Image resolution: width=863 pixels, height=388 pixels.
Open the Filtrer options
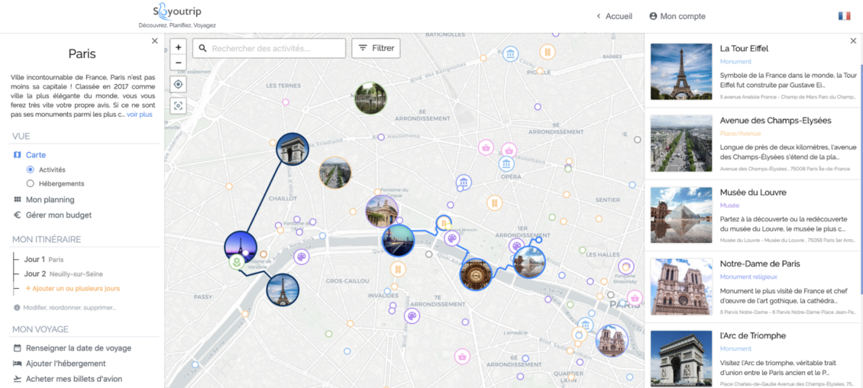[x=376, y=48]
